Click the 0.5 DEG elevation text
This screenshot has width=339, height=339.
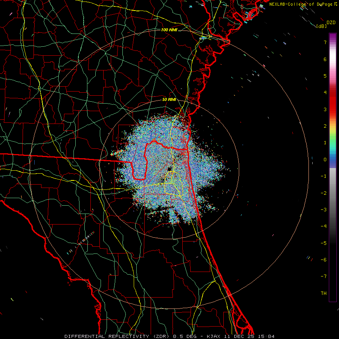[x=185, y=336]
